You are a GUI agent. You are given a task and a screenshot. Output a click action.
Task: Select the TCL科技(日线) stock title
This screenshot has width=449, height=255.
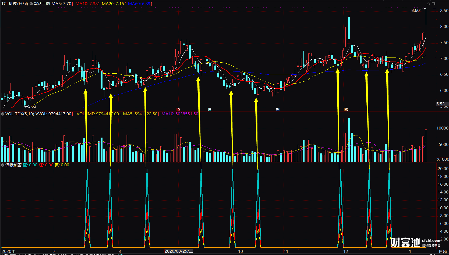point(15,4)
